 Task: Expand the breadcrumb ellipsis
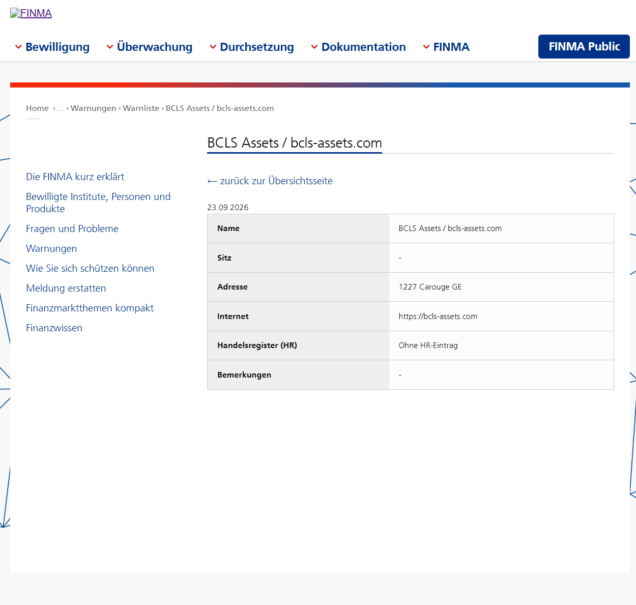[61, 108]
